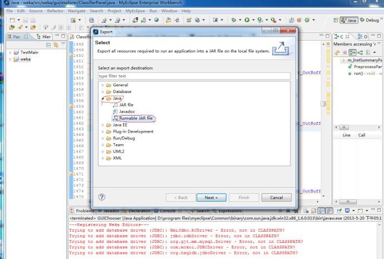
Task: Switch to the Hierarchy tab
Action: [x=43, y=37]
